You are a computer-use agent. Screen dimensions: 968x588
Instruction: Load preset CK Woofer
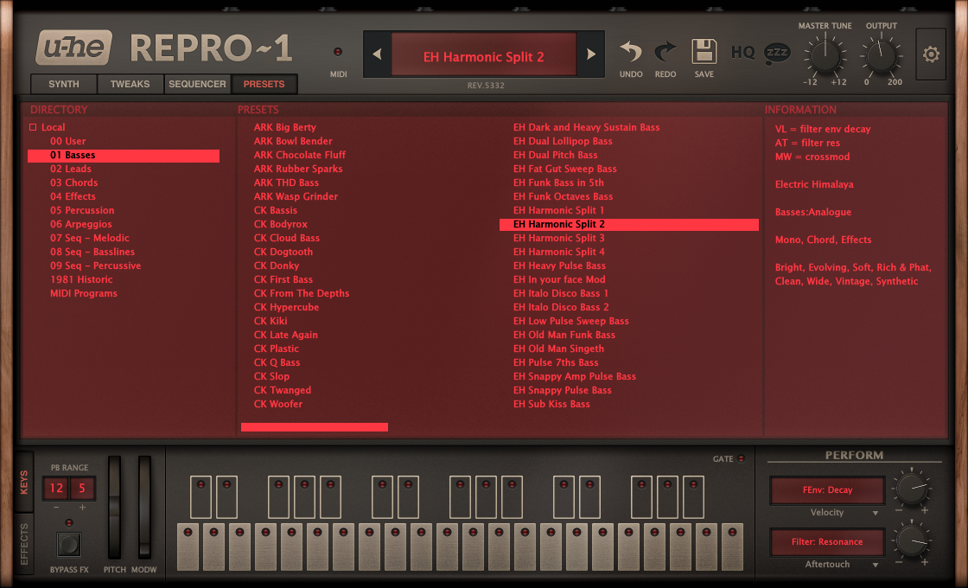(x=277, y=404)
